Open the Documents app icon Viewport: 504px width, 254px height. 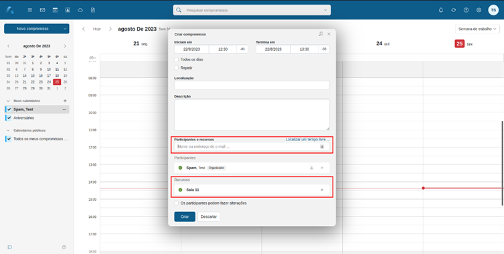coord(93,10)
